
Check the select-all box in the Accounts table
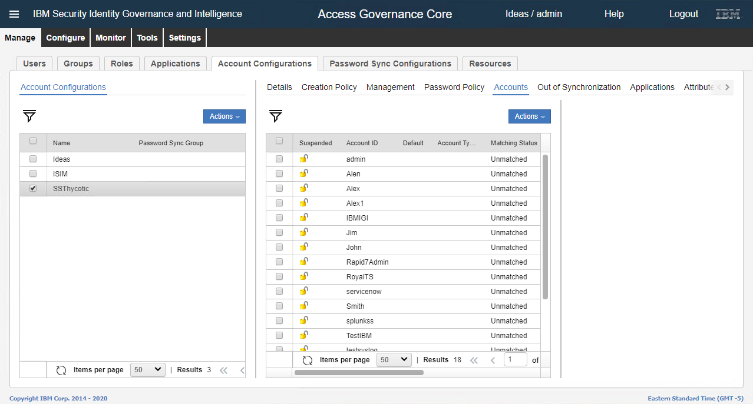(x=279, y=142)
